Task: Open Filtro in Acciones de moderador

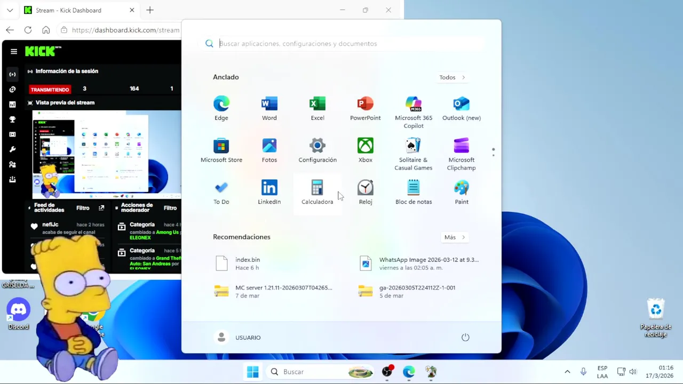Action: [x=170, y=208]
